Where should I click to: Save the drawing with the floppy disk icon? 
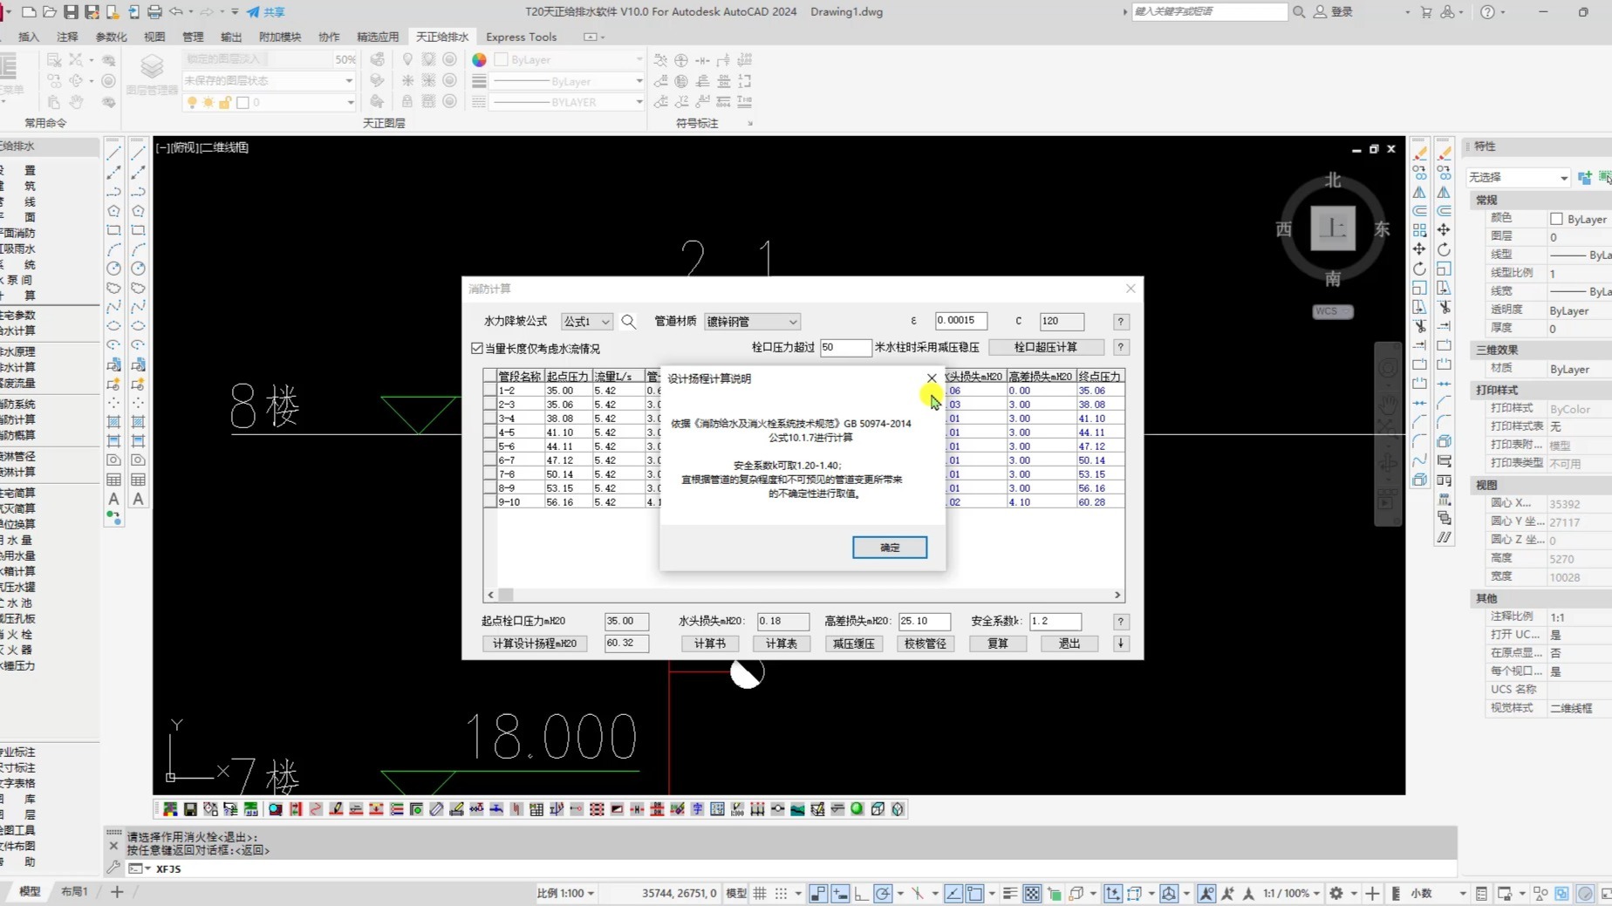[x=71, y=12]
